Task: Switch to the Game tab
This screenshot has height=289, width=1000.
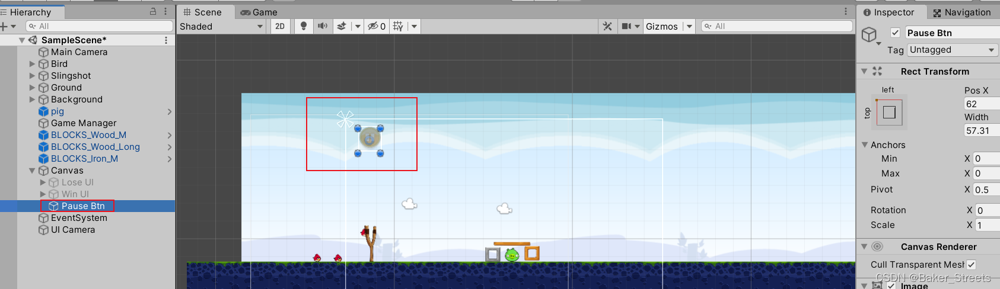Action: click(x=259, y=12)
